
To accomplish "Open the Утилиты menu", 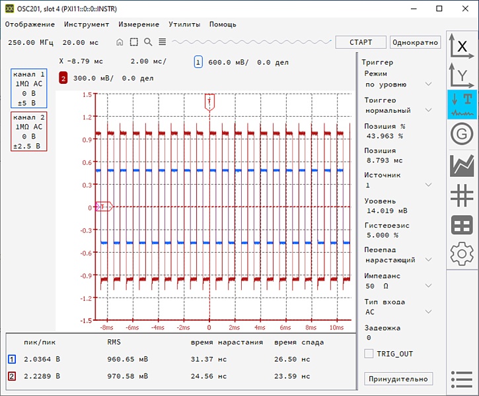I will (184, 24).
